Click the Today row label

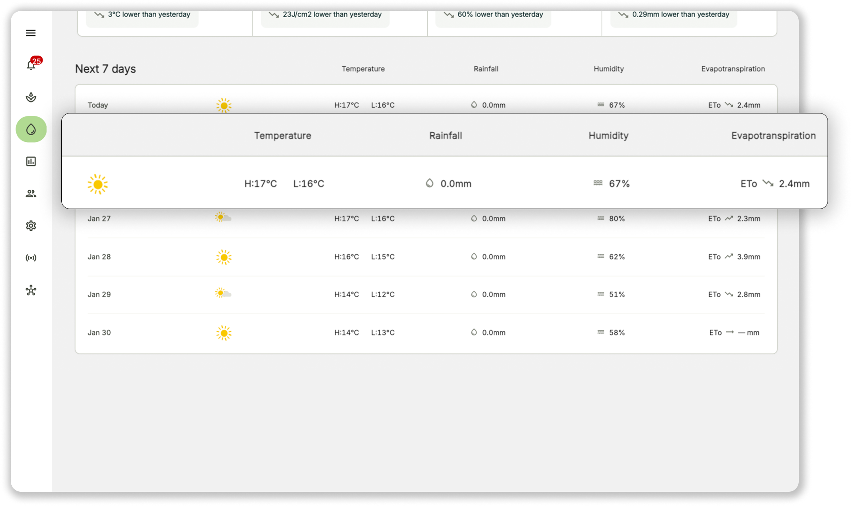click(x=98, y=105)
